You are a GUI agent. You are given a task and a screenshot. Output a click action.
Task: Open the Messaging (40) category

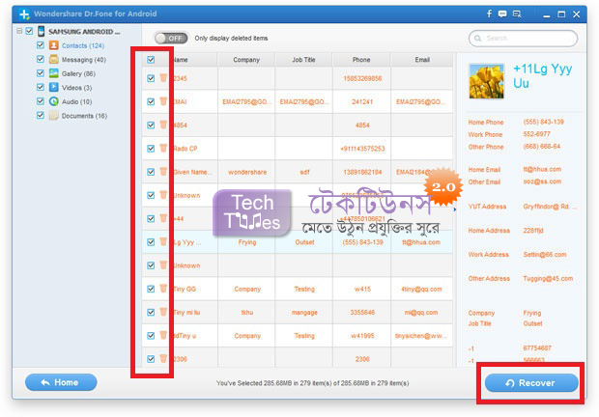tap(84, 60)
